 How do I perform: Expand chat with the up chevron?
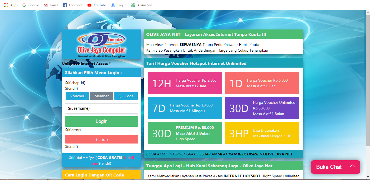pyautogui.click(x=352, y=166)
